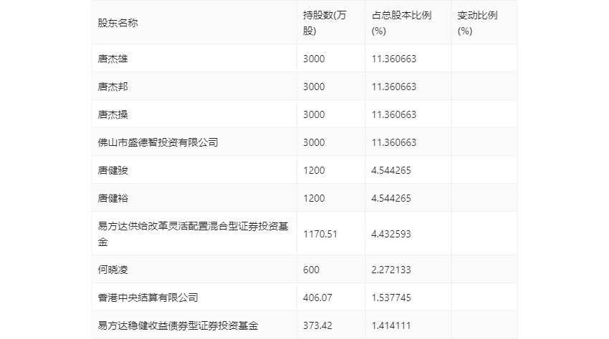Select shareholder name 唐杰邦

(112, 87)
